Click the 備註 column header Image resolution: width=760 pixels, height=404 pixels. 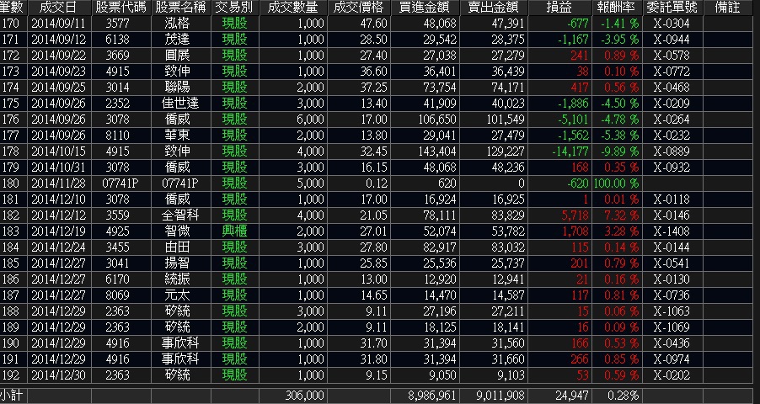(x=727, y=8)
